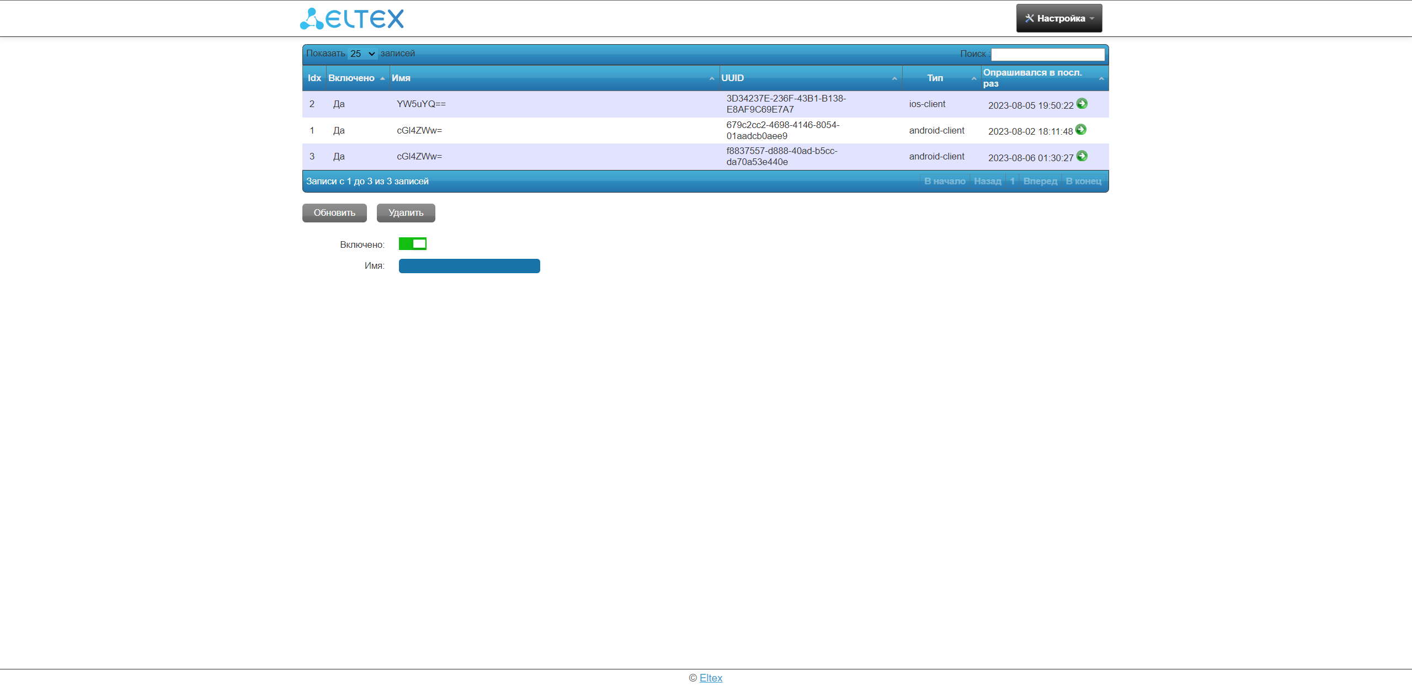
Task: Sort by UUID column arrow
Action: coord(894,78)
